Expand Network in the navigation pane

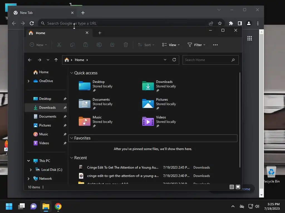(29, 179)
